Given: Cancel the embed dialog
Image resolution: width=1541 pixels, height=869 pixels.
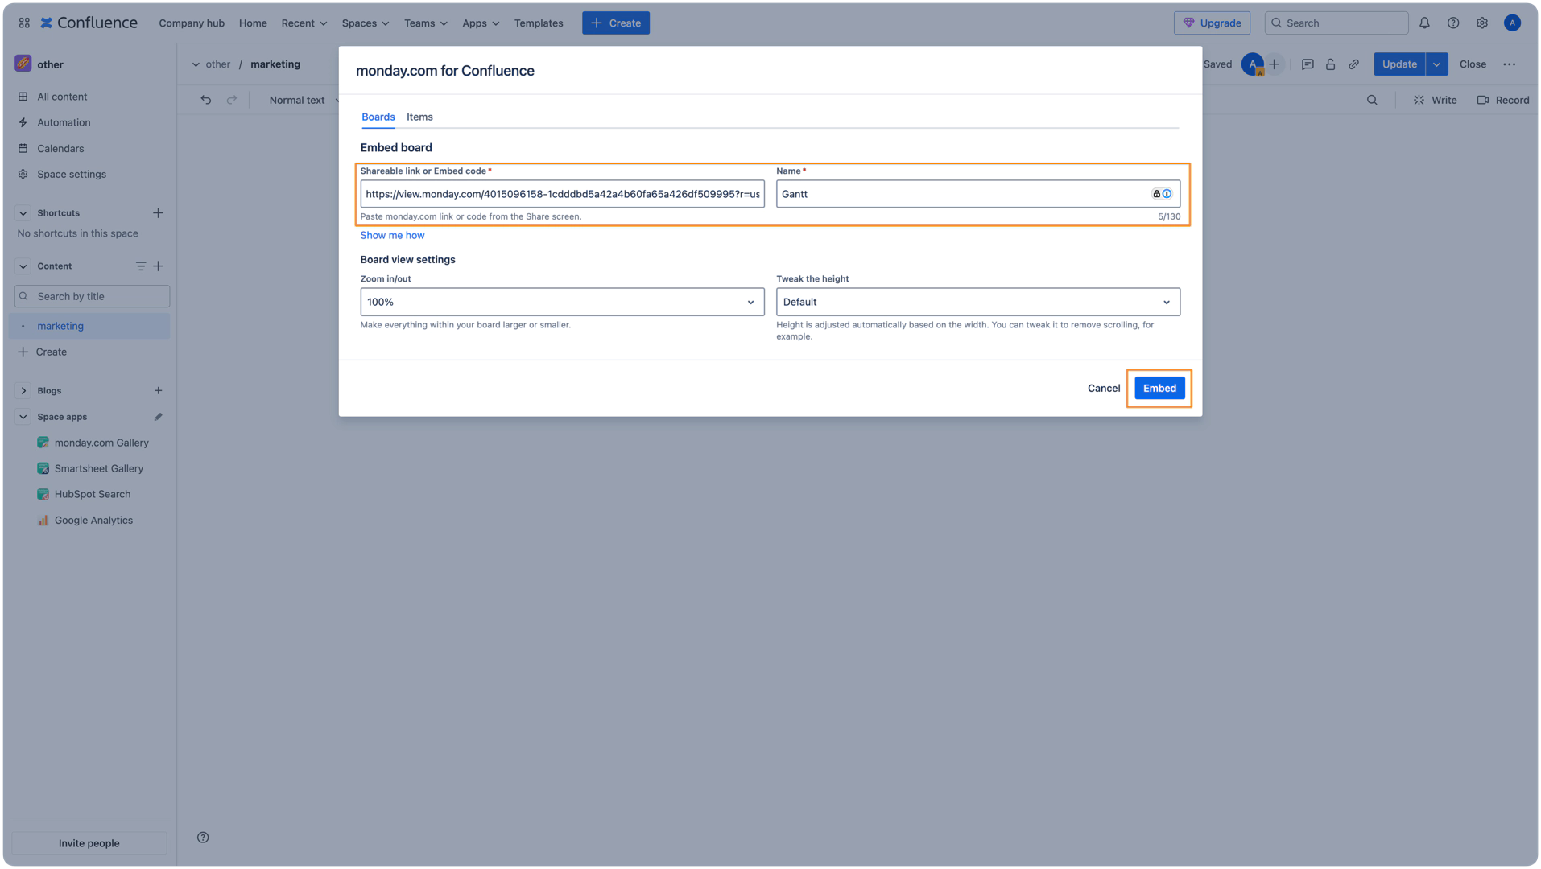Looking at the screenshot, I should click(x=1103, y=388).
